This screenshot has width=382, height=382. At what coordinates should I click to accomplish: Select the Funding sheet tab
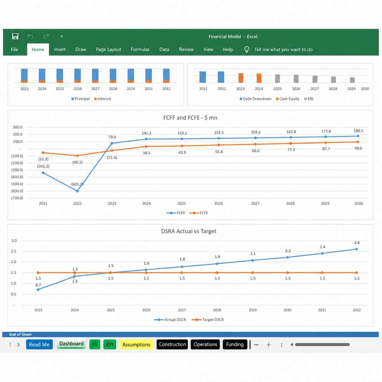coord(235,344)
